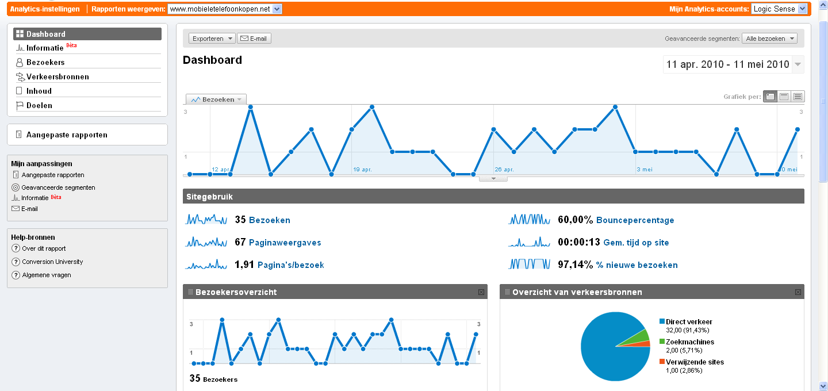Open the Alle bezoeken segment dropdown

(x=770, y=39)
